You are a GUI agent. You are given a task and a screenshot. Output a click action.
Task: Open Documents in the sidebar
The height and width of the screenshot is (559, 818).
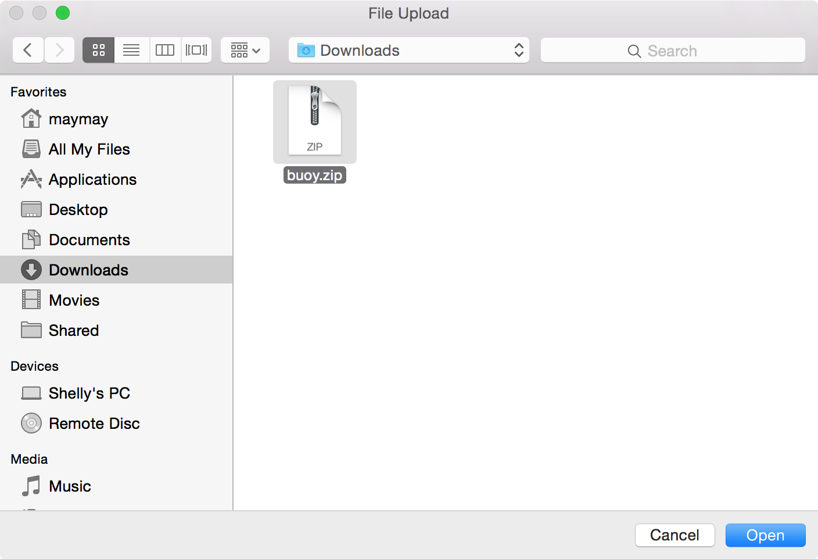click(x=116, y=240)
